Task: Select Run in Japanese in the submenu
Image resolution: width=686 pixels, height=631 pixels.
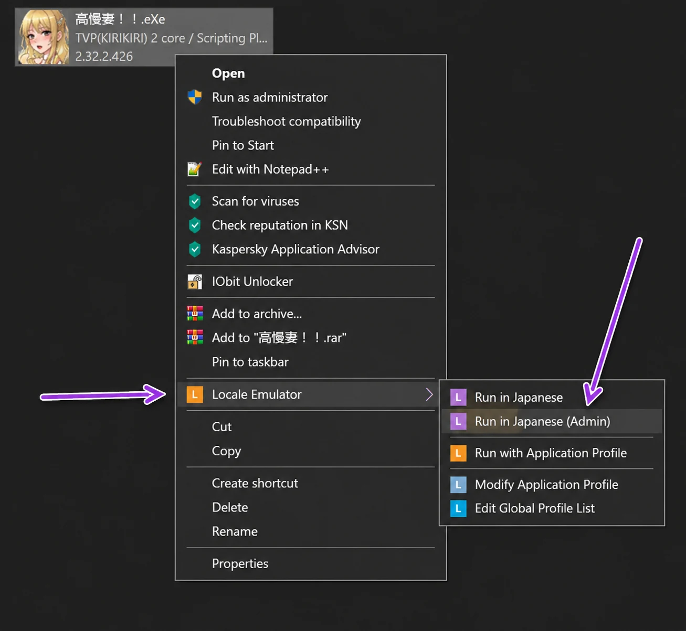Action: click(552, 397)
